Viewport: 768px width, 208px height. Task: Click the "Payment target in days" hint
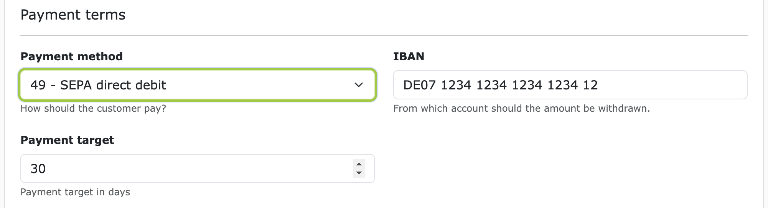click(x=75, y=192)
